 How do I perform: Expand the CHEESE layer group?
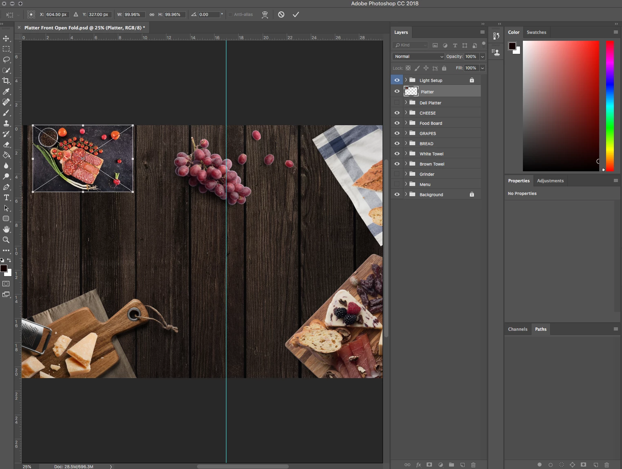coord(406,113)
